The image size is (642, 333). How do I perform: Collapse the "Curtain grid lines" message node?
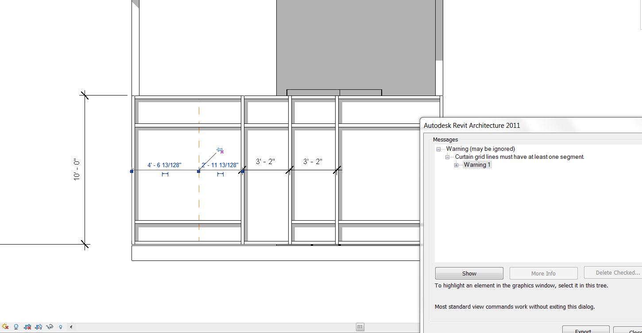447,157
